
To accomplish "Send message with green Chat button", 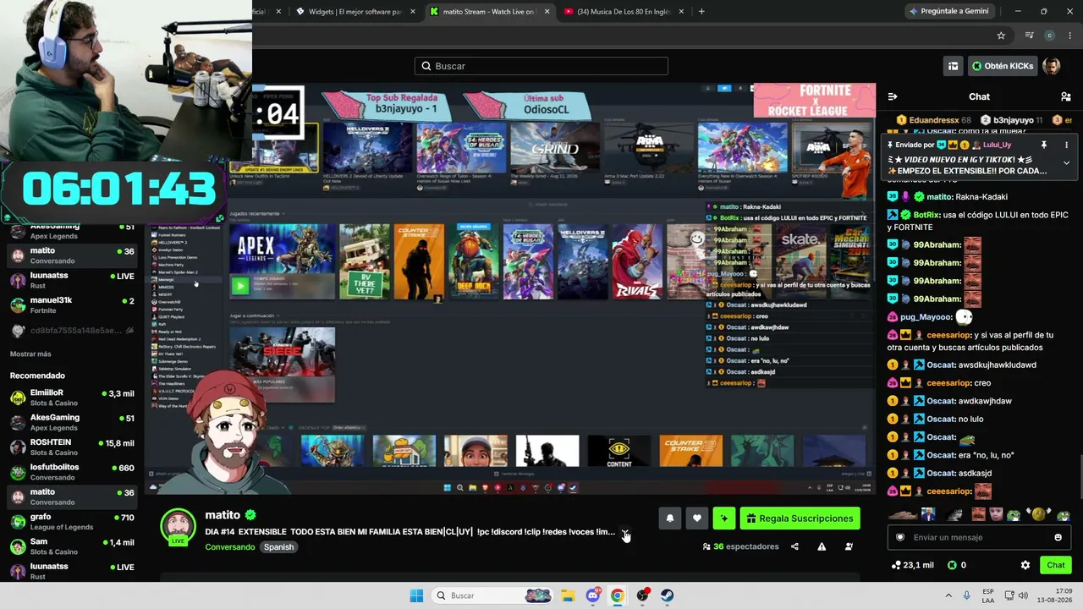I will [x=1056, y=565].
